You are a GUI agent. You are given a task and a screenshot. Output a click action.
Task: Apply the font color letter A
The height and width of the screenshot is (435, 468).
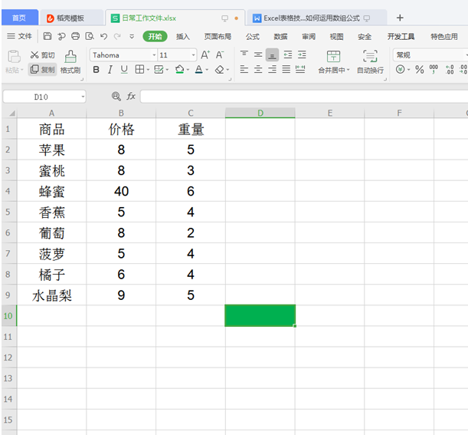point(199,70)
